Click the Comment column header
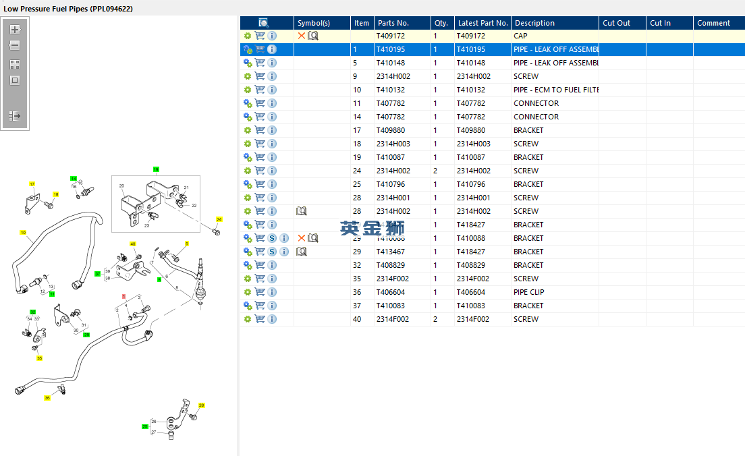Viewport: 745px width, 456px height. click(x=719, y=23)
